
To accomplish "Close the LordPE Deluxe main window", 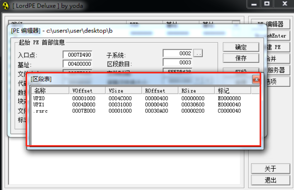I will [x=285, y=4].
